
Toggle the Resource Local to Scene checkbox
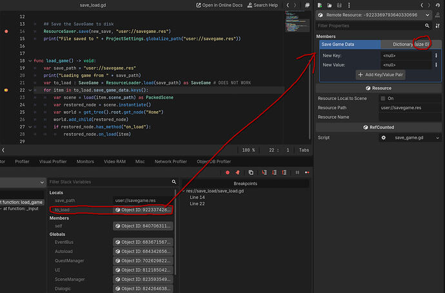pos(383,98)
